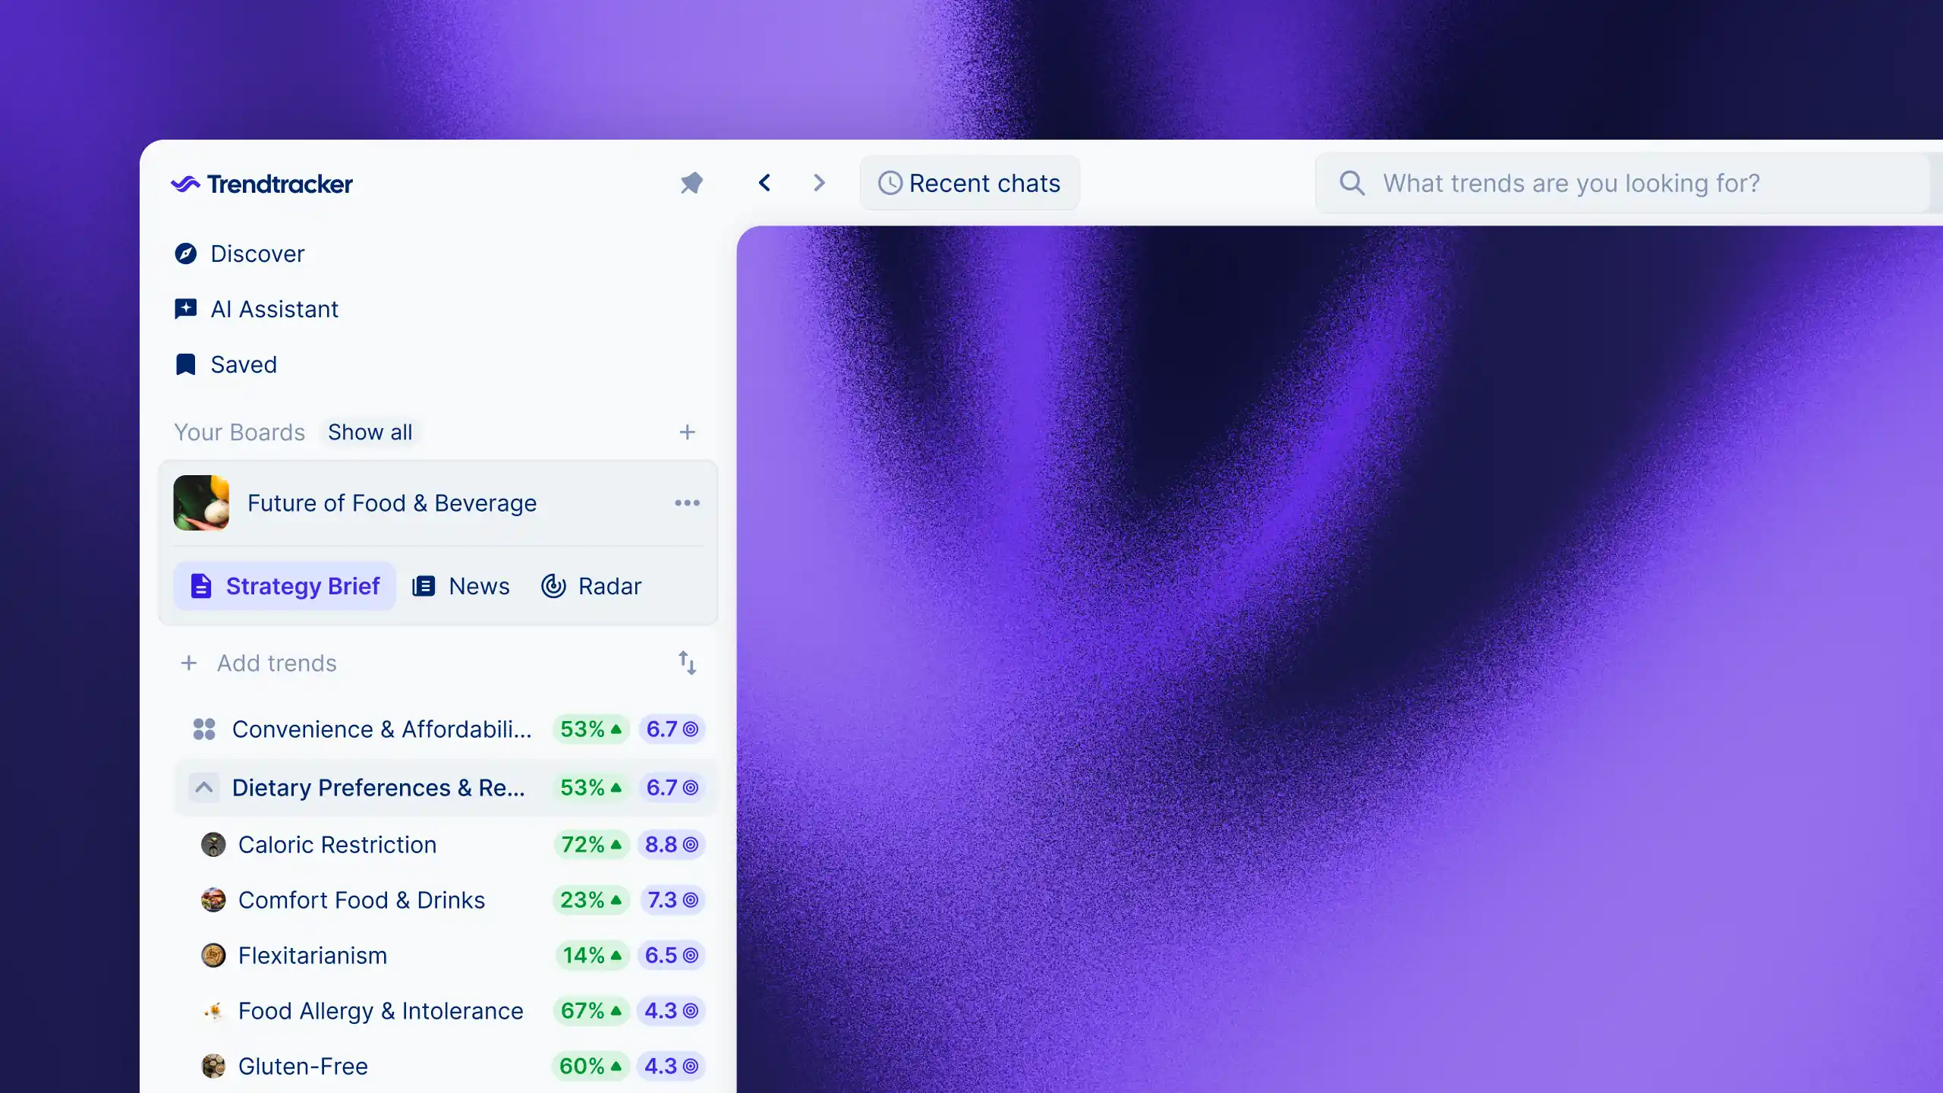Click the search magnifier icon
The width and height of the screenshot is (1943, 1093).
coord(1352,183)
